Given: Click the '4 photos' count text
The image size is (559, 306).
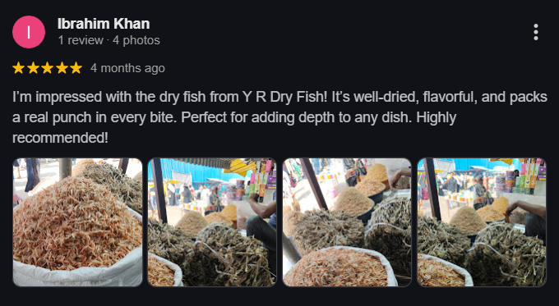Looking at the screenshot, I should pos(136,40).
